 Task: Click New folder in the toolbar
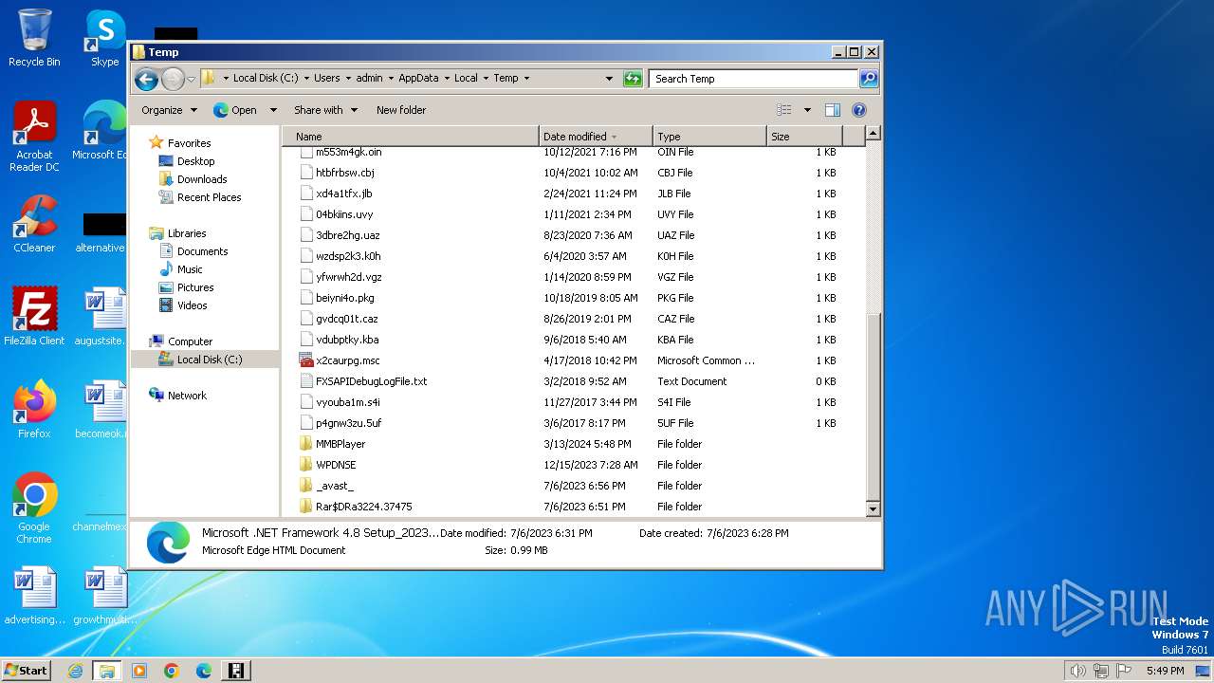coord(401,110)
